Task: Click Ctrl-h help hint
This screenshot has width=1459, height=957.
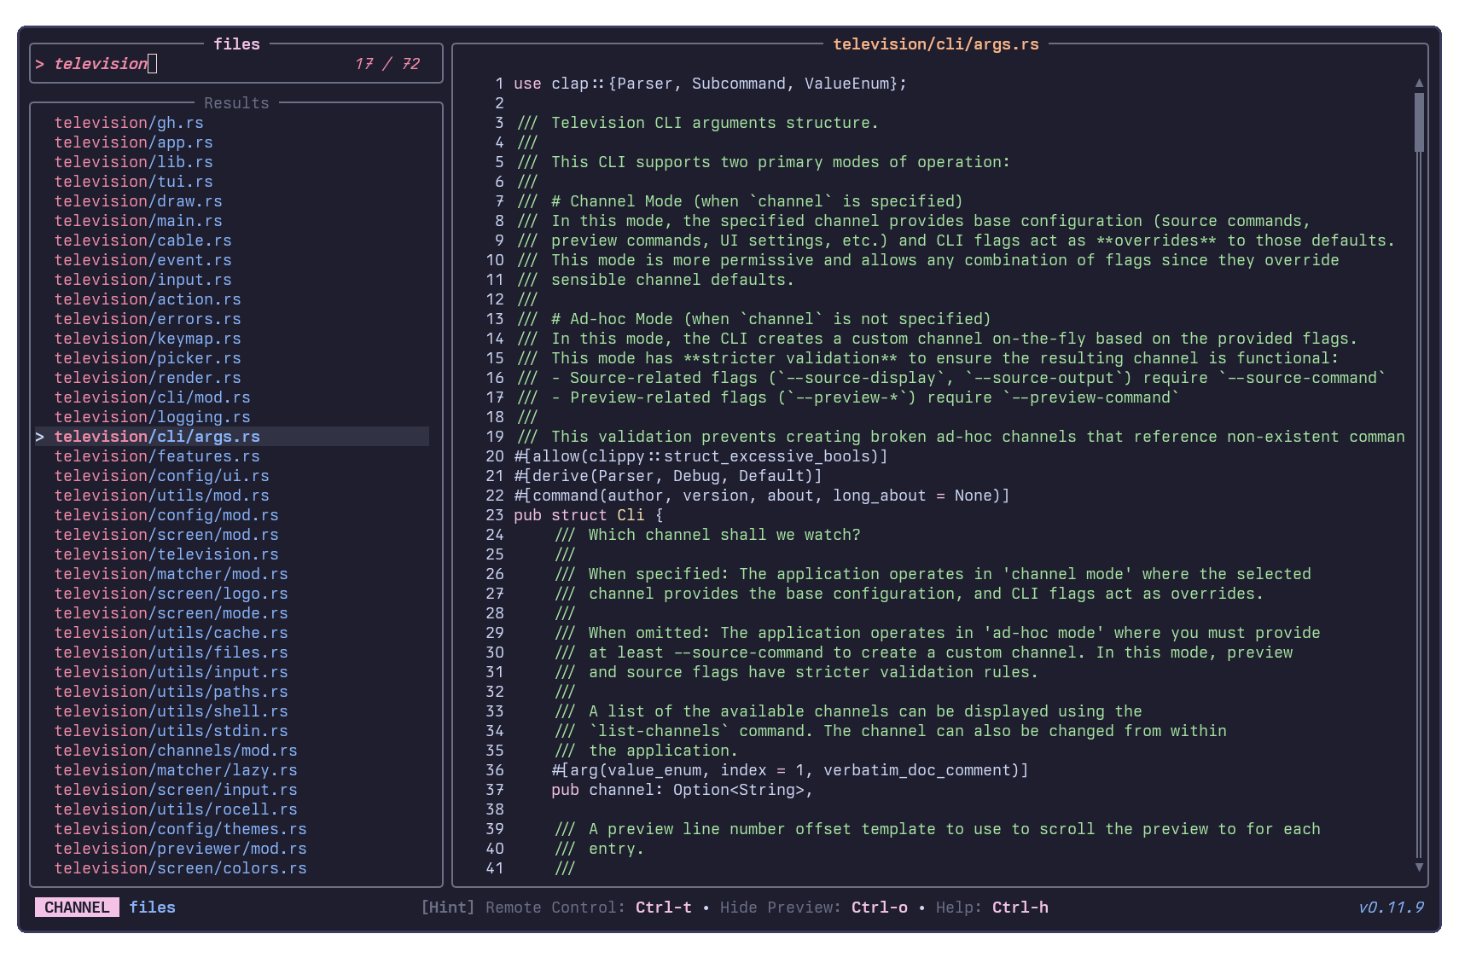Action: (x=1020, y=908)
